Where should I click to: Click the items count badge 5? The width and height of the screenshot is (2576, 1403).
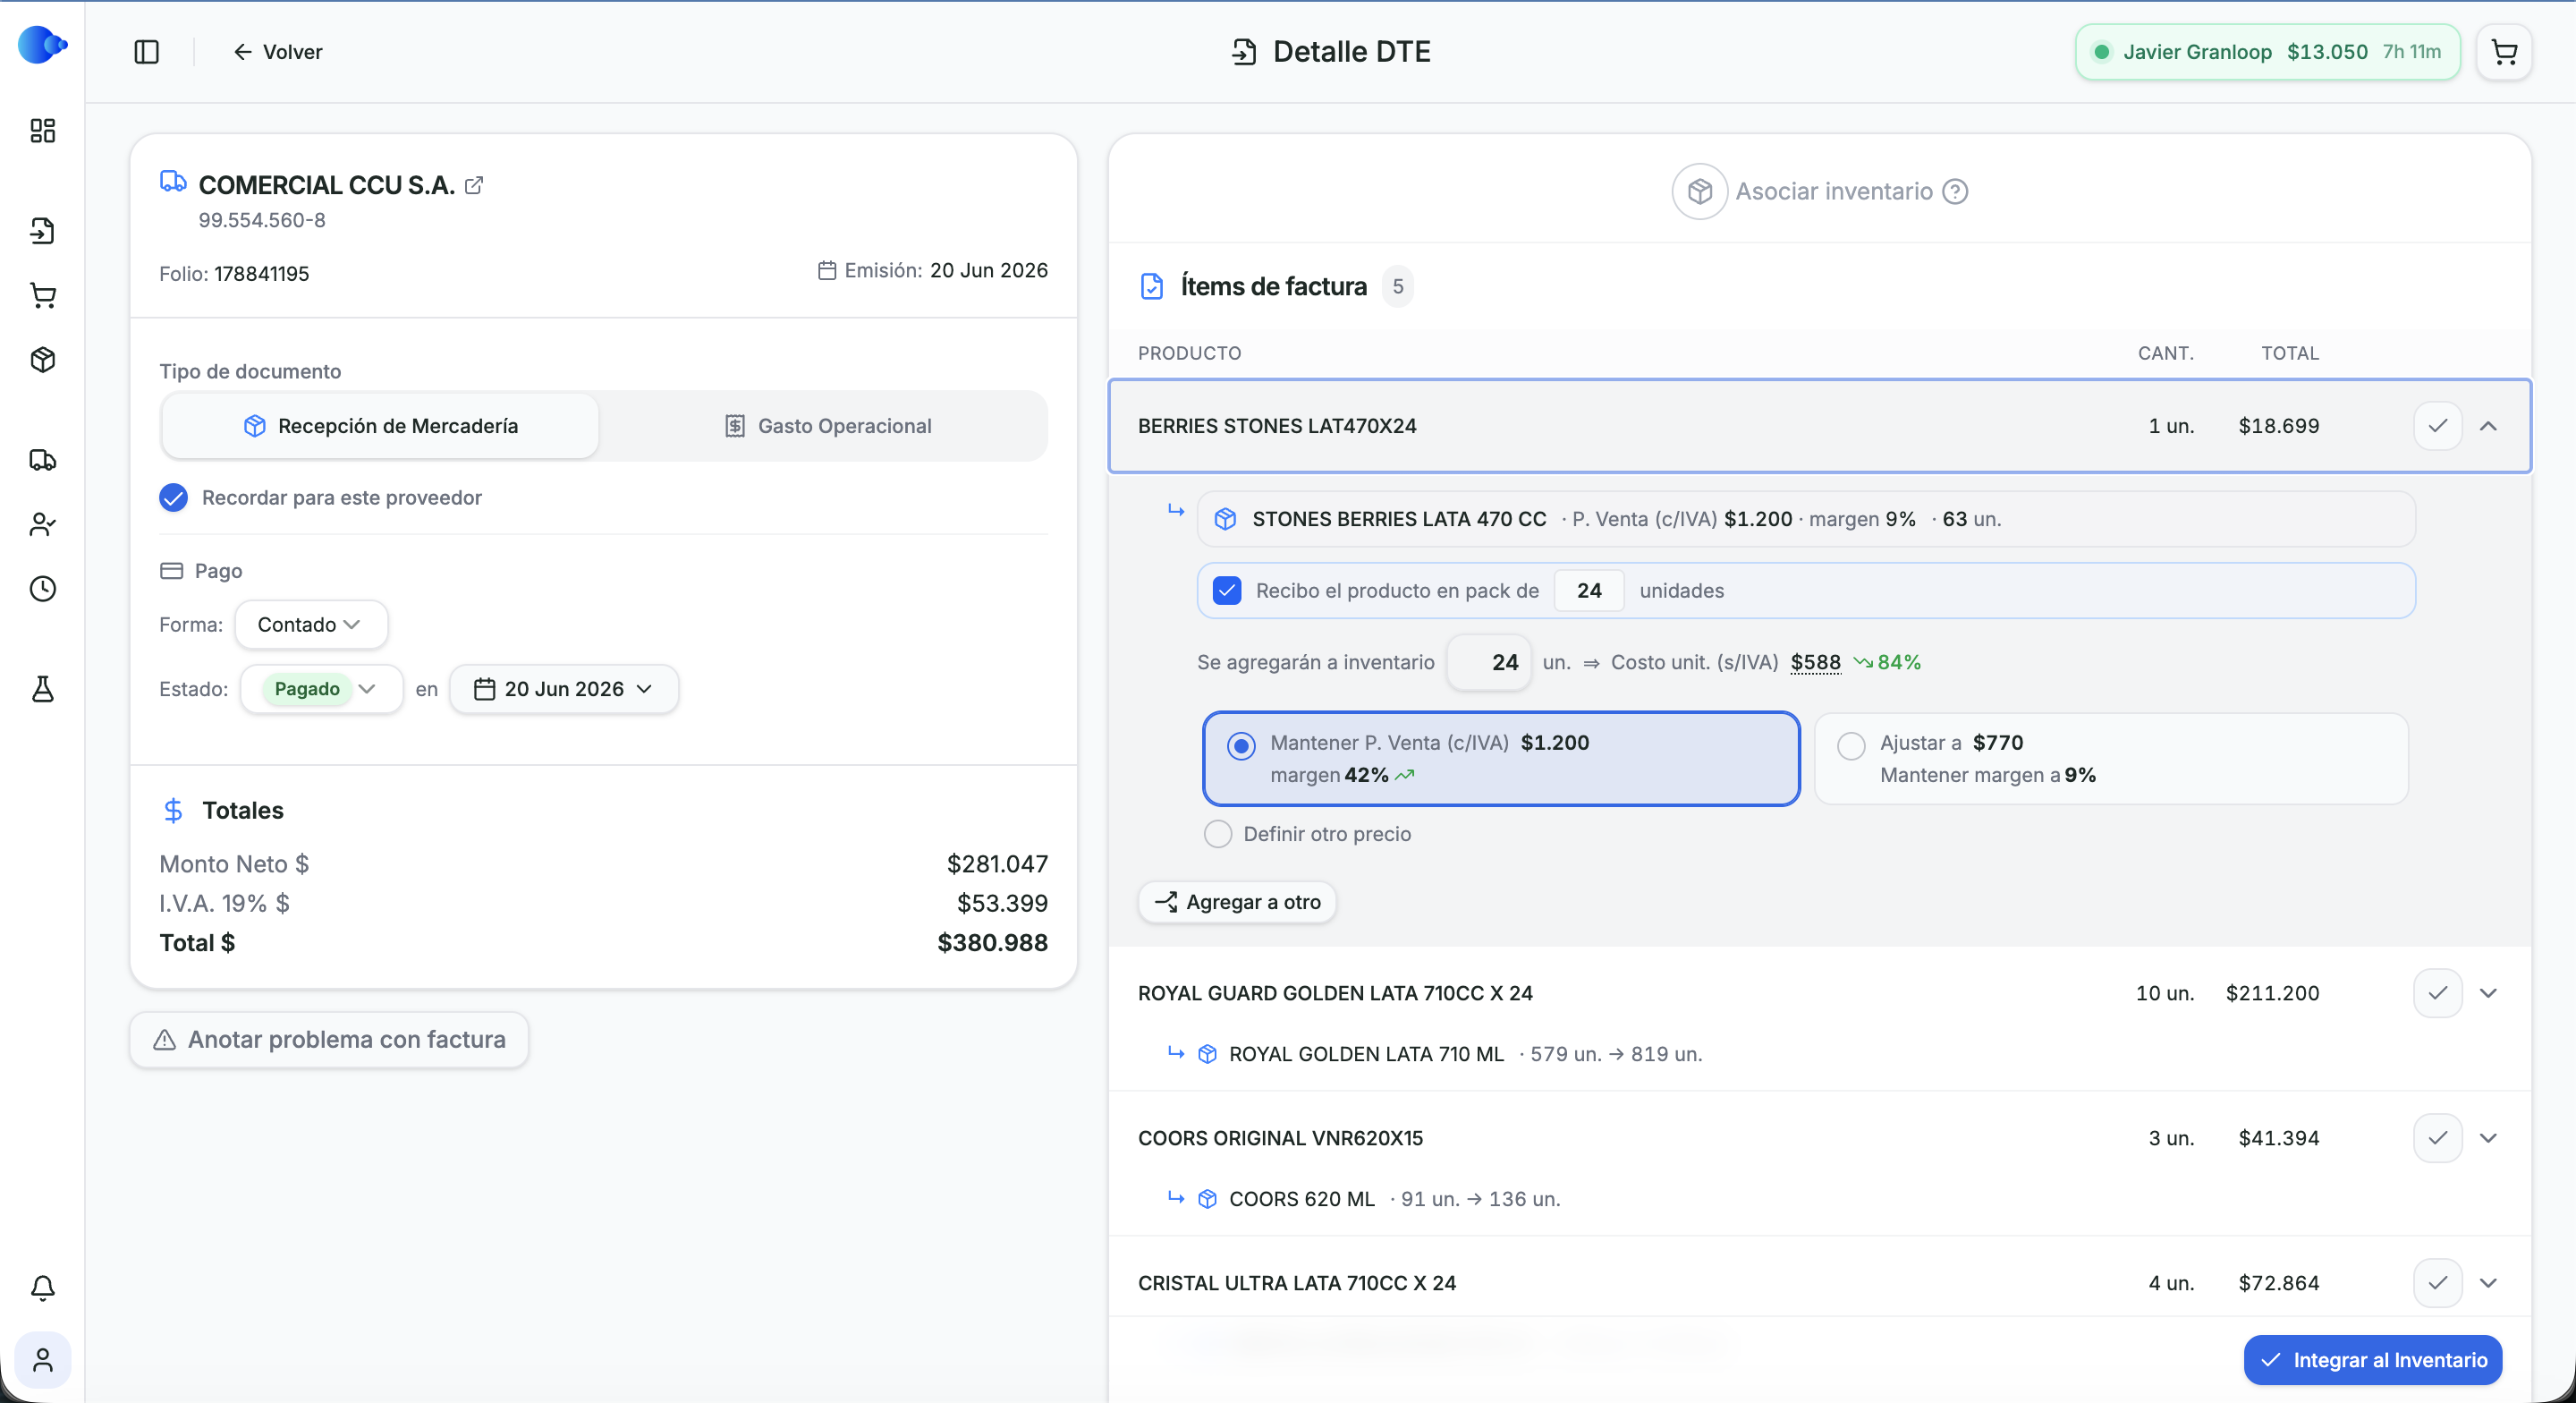(x=1398, y=286)
